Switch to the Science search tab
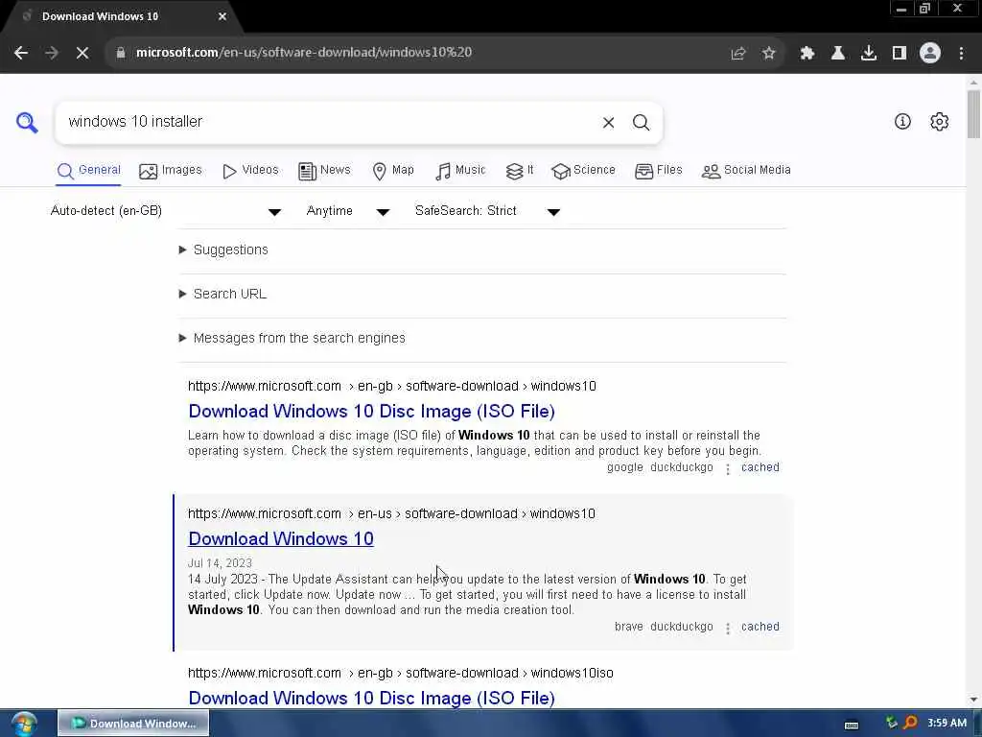The image size is (982, 737). (x=583, y=171)
